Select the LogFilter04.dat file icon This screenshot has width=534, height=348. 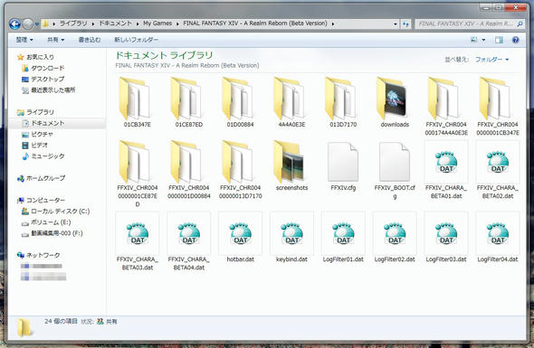pos(498,233)
